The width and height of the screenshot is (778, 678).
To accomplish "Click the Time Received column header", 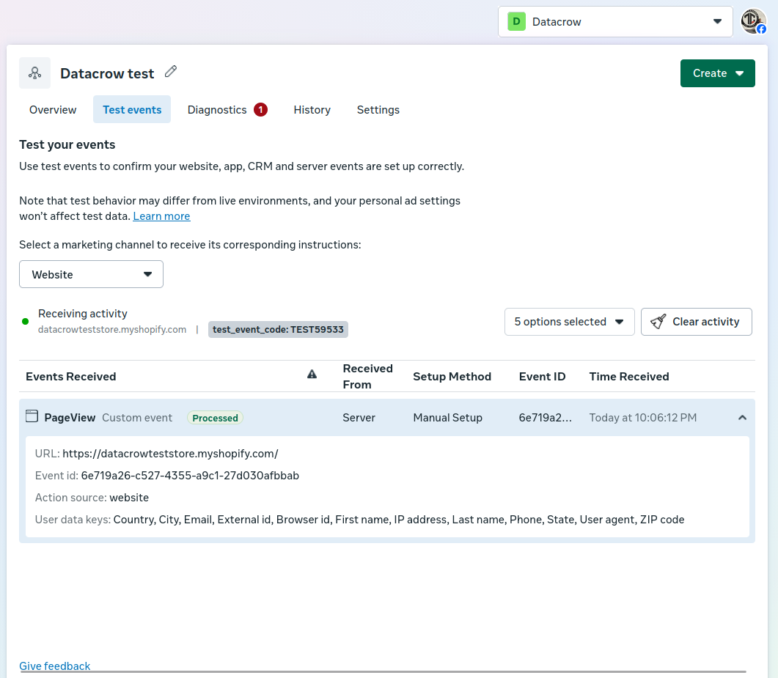I will (629, 377).
